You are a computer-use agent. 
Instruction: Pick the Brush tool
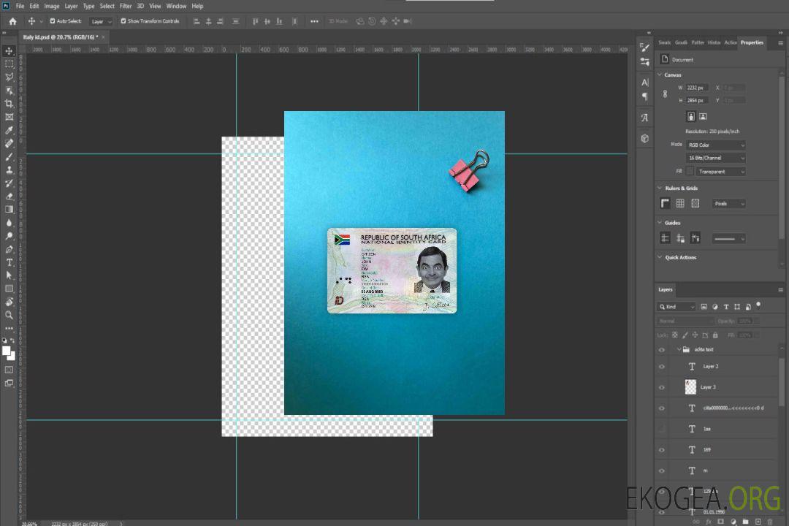coord(9,156)
